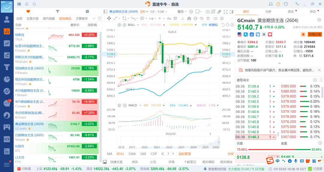Select the crosshair move tool
The width and height of the screenshot is (324, 172).
pos(109,18)
